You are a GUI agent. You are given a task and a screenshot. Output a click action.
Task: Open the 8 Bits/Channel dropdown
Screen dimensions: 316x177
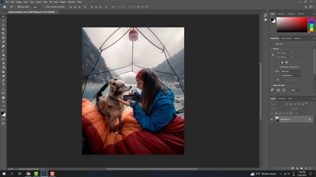click(x=291, y=75)
